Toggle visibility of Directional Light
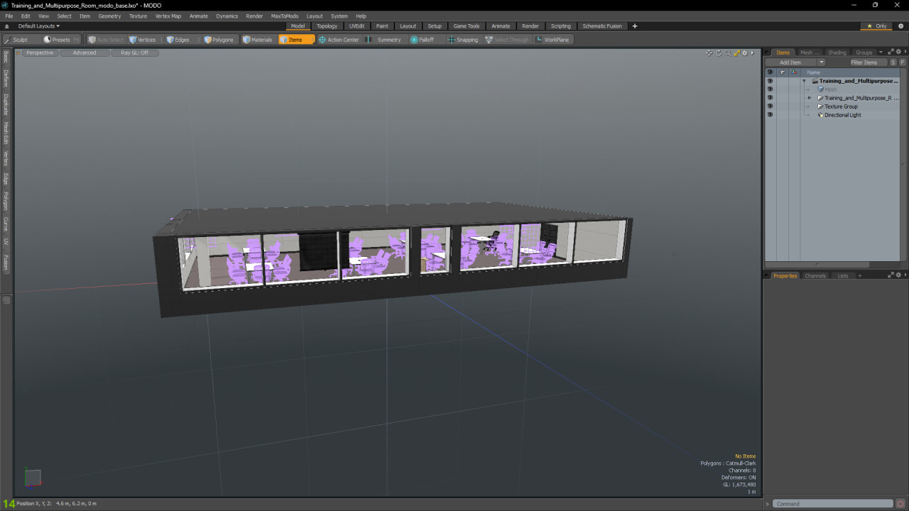The width and height of the screenshot is (909, 511). tap(770, 115)
